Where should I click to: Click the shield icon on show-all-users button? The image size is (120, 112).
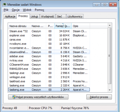tap(14, 97)
